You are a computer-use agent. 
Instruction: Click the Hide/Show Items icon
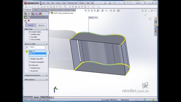106,11
